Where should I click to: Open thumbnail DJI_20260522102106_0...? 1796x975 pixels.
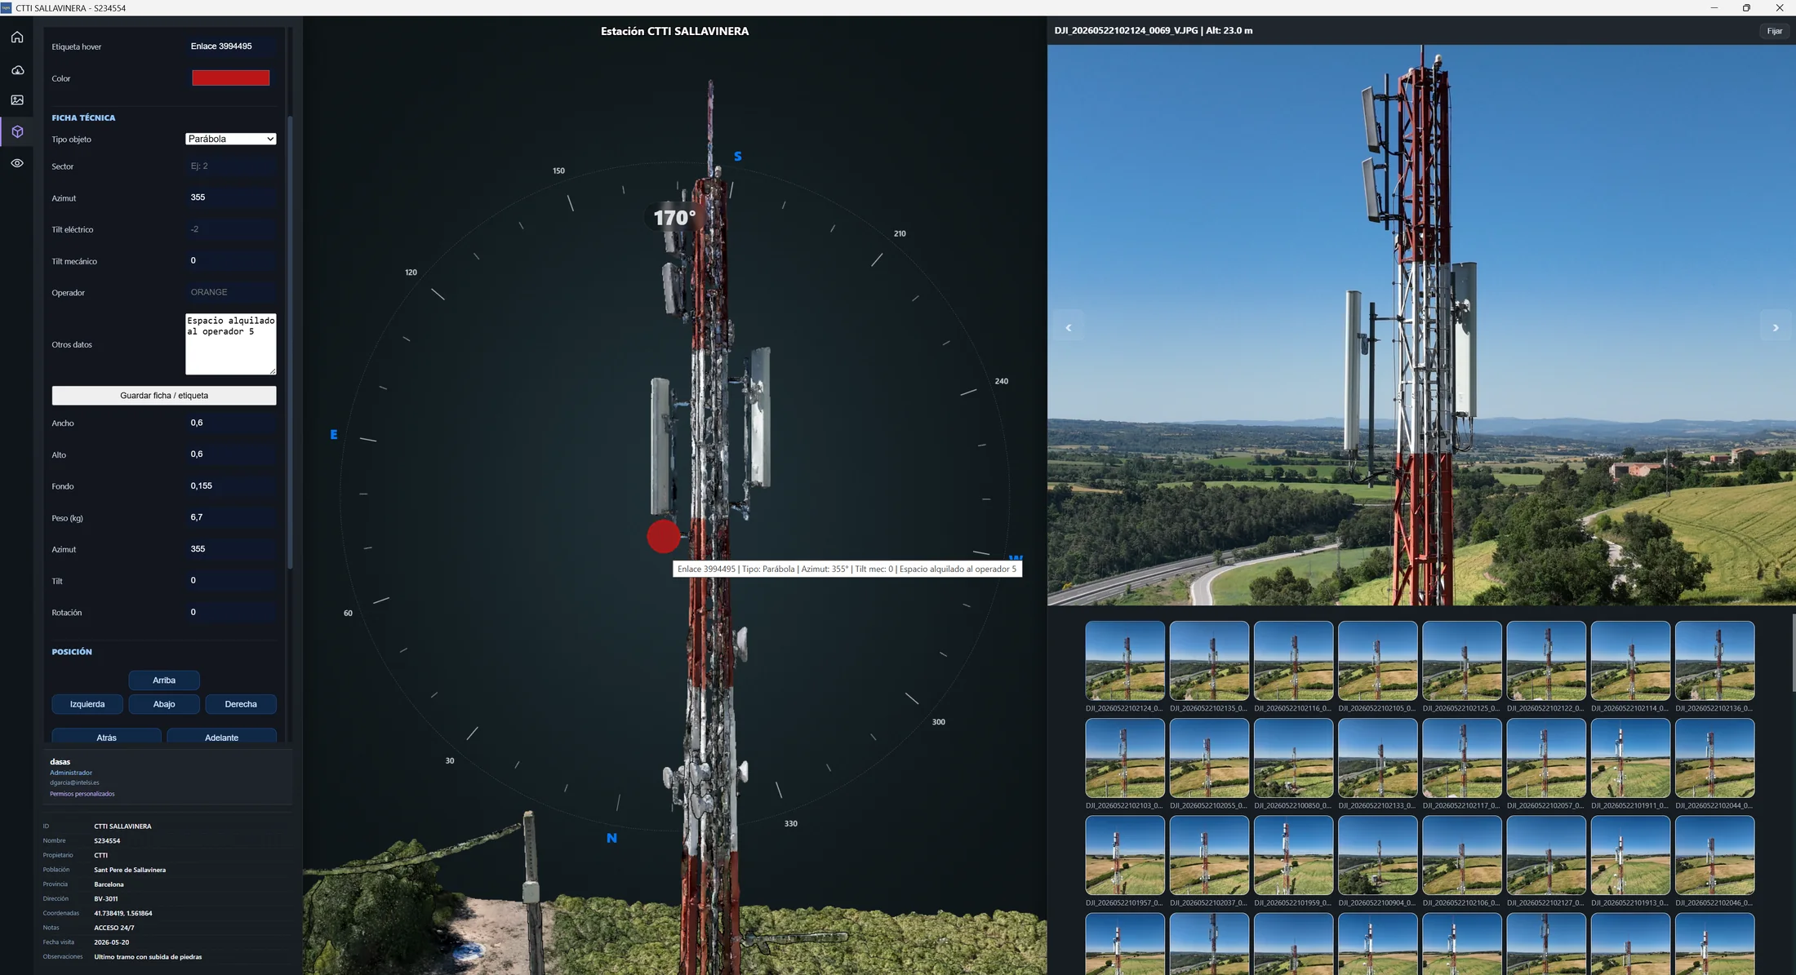tap(1462, 855)
